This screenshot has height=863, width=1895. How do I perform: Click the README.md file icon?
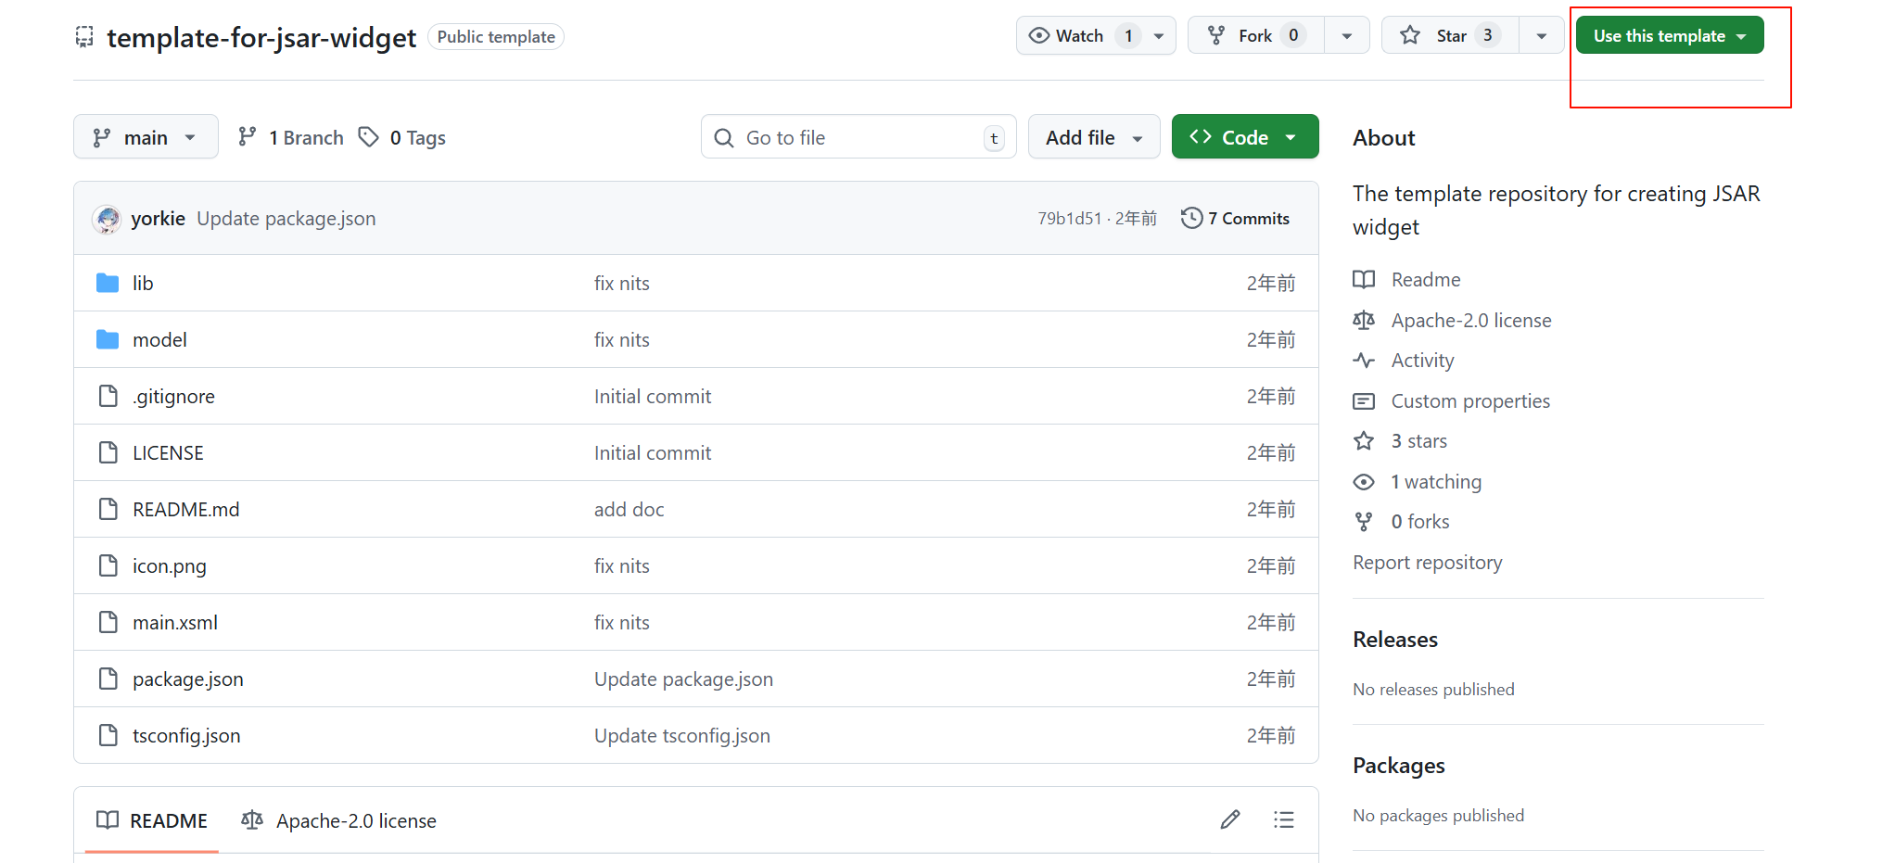(x=108, y=509)
